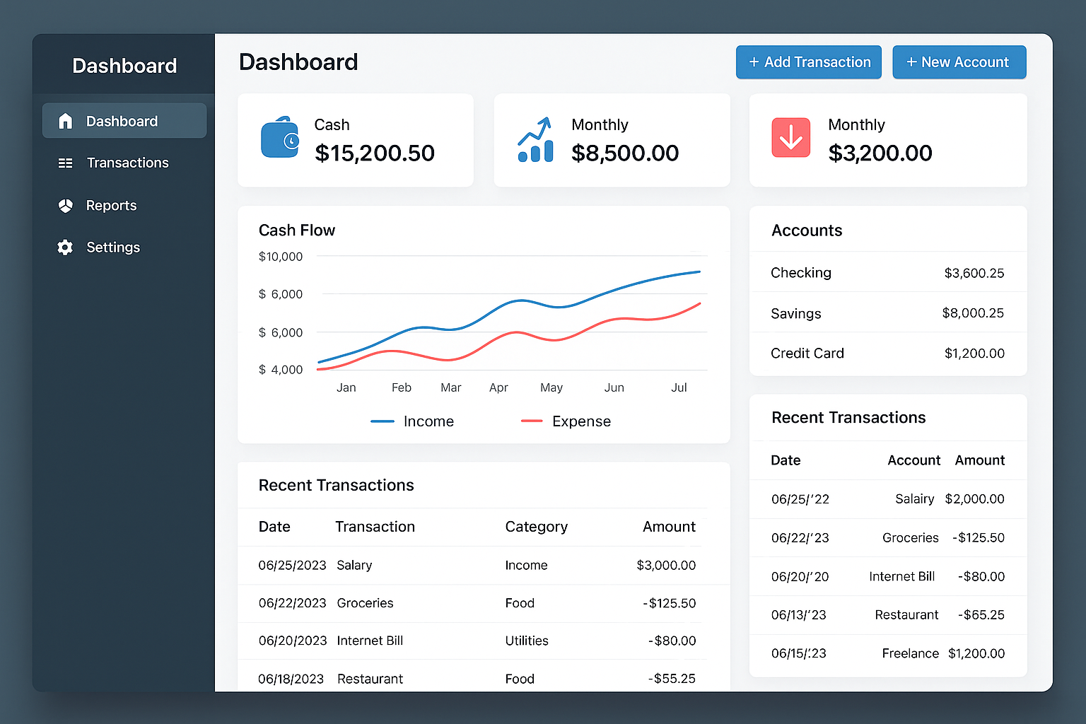Click the New Account button
This screenshot has height=724, width=1086.
[959, 62]
